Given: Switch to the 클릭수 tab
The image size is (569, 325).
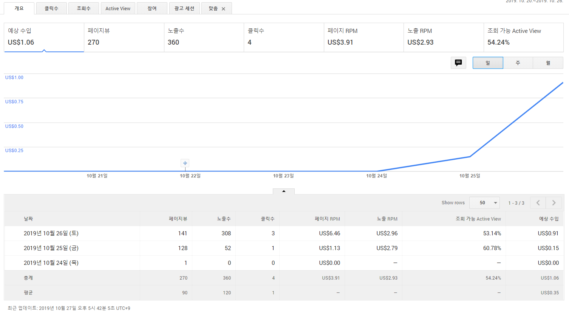Looking at the screenshot, I should pos(51,8).
